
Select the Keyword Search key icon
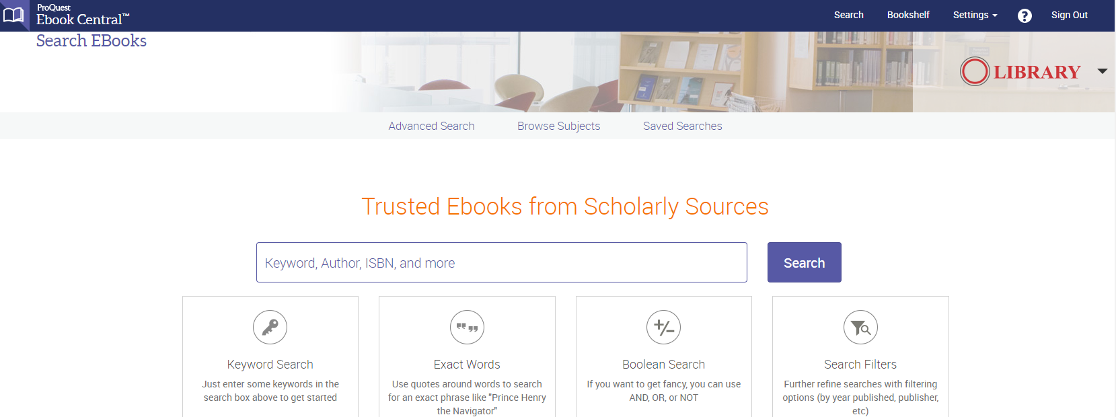tap(270, 328)
